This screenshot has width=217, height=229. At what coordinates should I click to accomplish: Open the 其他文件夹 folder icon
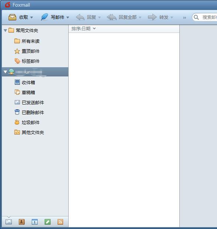point(17,132)
